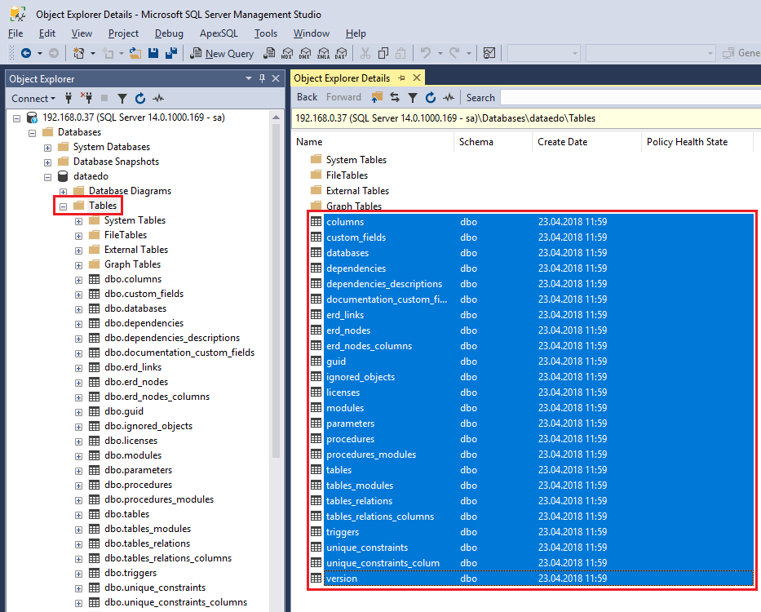Click the Filter icon in Object Explorer

pos(122,98)
